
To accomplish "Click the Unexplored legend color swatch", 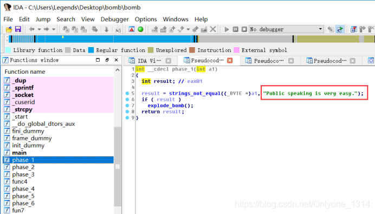I will point(151,50).
